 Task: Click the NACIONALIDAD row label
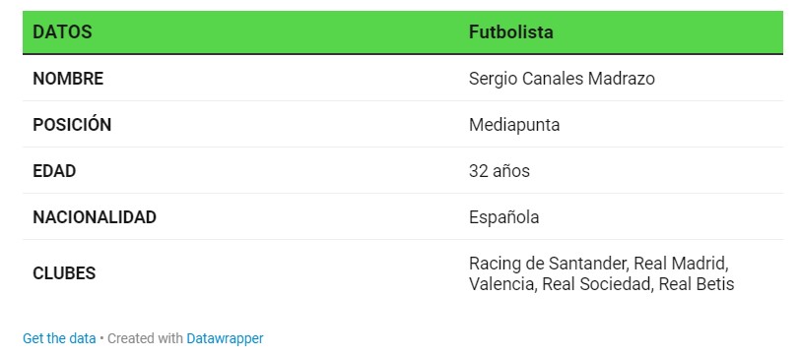(x=95, y=217)
